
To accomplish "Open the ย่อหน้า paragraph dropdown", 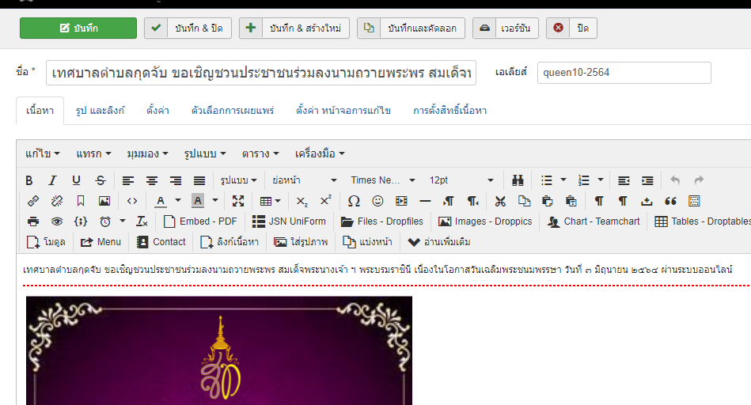I will coord(305,180).
